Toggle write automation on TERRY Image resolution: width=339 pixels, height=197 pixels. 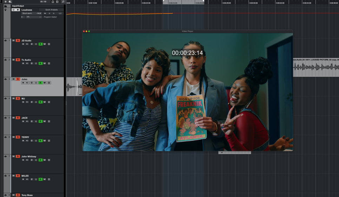click(x=45, y=141)
